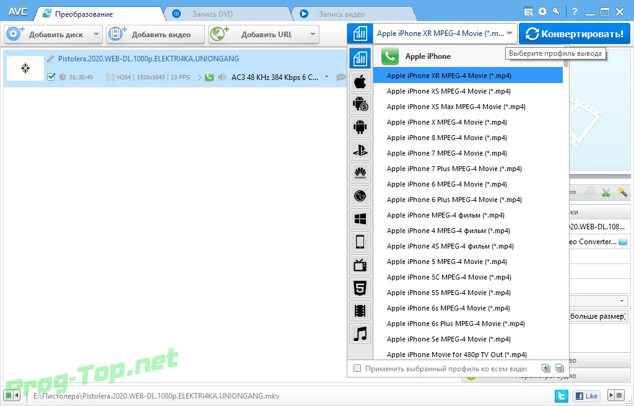Toggle the right panel icon in status bar
The image size is (634, 406).
616,395
